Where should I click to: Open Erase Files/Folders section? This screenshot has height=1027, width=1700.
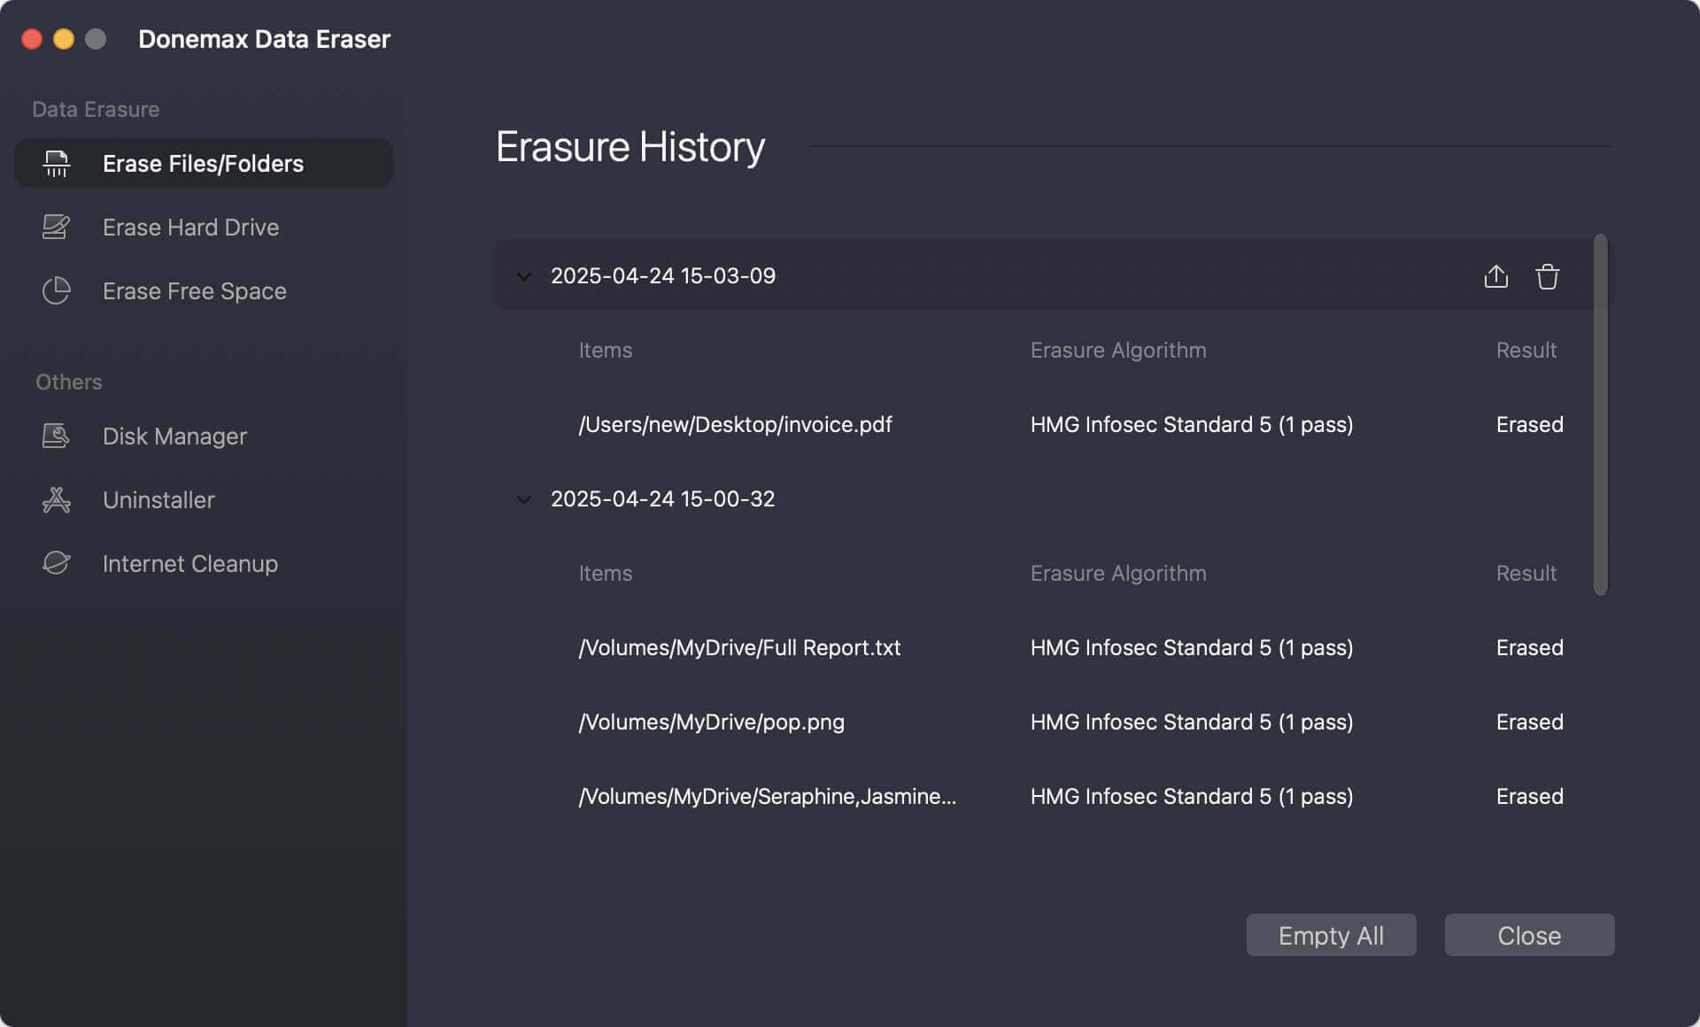point(204,163)
